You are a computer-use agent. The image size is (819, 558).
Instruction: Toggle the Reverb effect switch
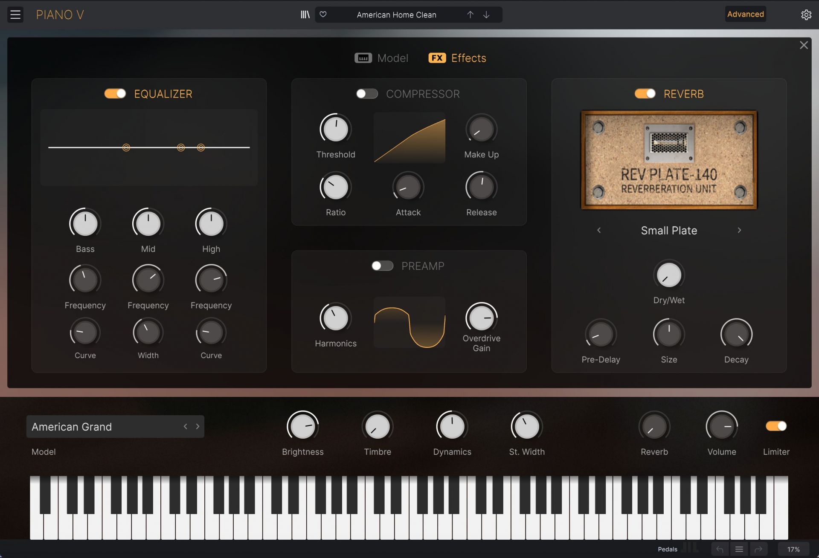coord(645,93)
